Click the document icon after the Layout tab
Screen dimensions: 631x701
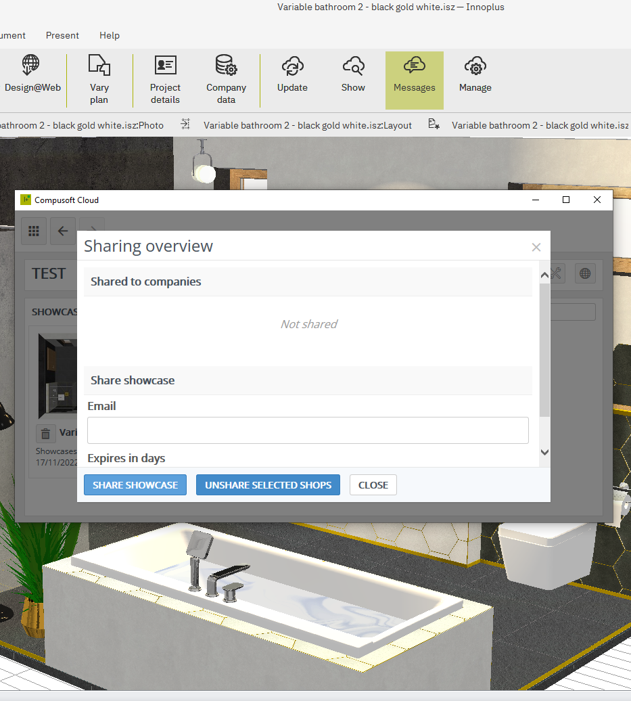tap(434, 125)
